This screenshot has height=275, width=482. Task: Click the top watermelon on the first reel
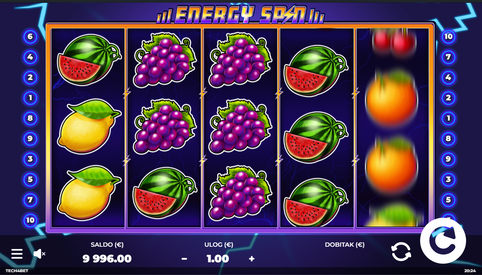[x=89, y=59]
